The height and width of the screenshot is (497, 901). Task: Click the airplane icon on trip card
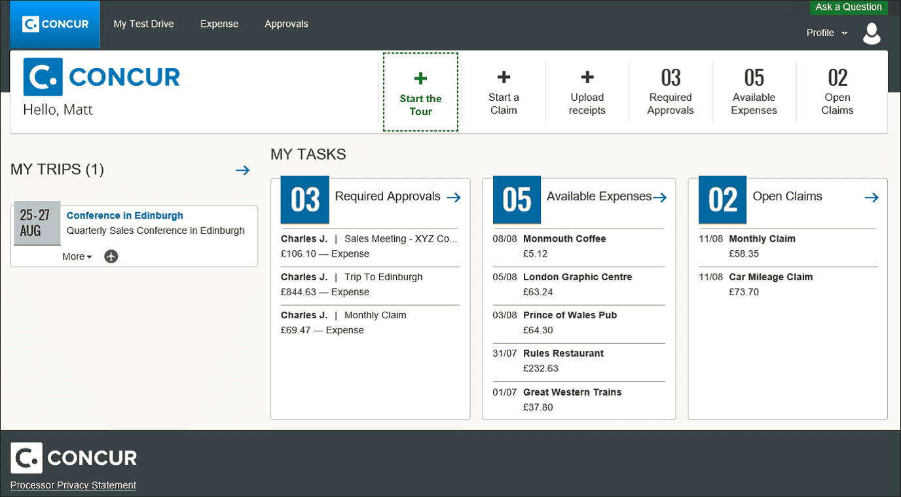click(111, 257)
